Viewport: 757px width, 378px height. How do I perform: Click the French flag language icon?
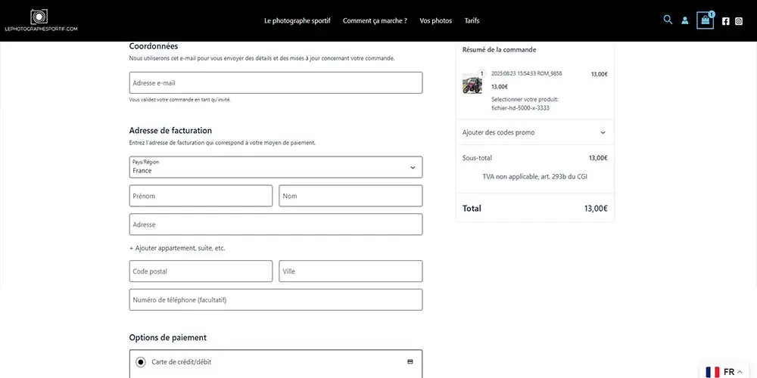pos(712,372)
